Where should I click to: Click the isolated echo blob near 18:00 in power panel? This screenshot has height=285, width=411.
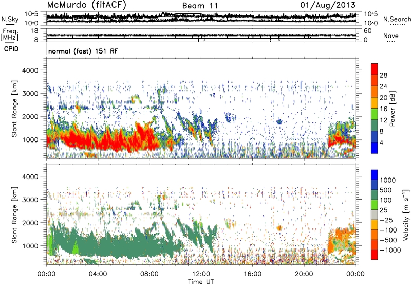pos(279,121)
